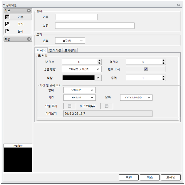The image size is (185, 185).
Task: Expand the 확장 panel arrow
Action: [29, 39]
